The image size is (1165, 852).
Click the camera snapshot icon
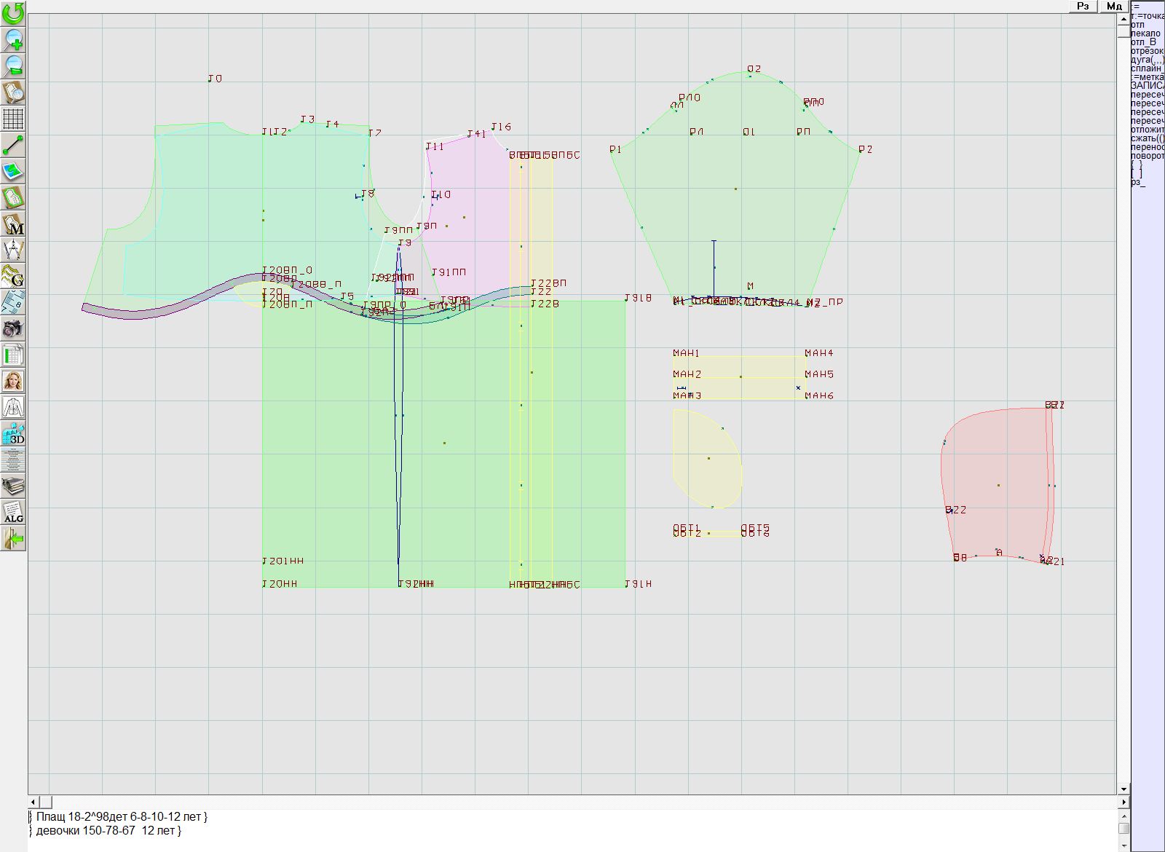13,329
